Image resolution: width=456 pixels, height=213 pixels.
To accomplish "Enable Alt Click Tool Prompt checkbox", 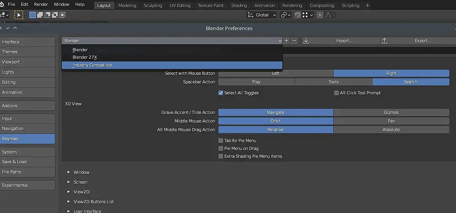I will (336, 93).
